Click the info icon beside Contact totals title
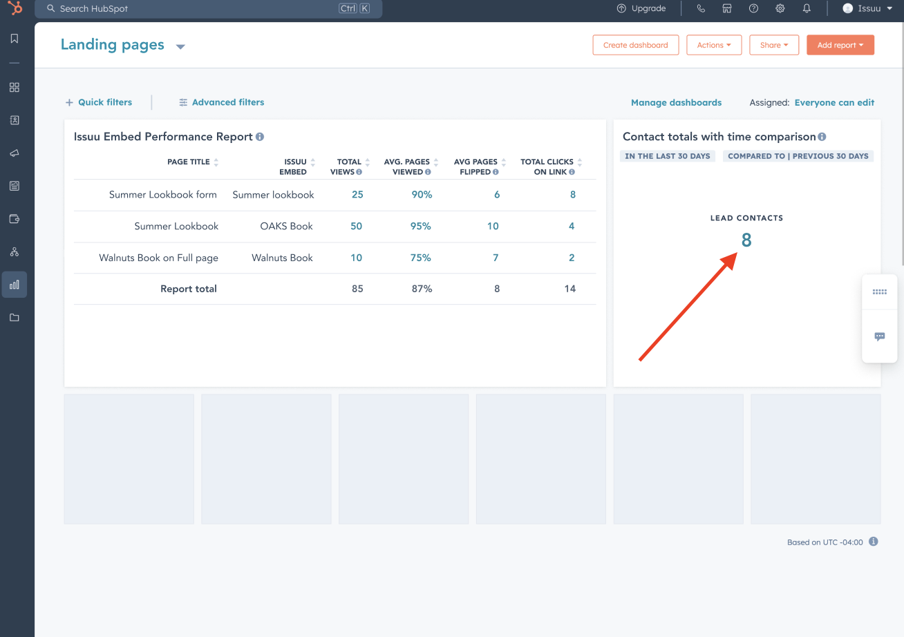904x637 pixels. [x=822, y=137]
